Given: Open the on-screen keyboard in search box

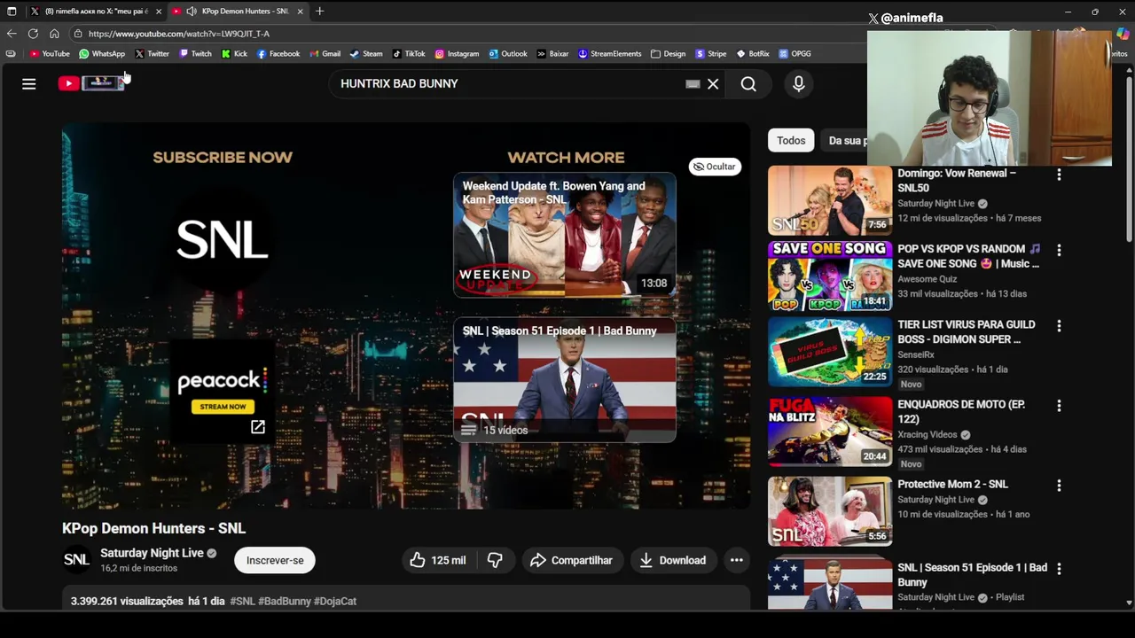Looking at the screenshot, I should pyautogui.click(x=693, y=84).
